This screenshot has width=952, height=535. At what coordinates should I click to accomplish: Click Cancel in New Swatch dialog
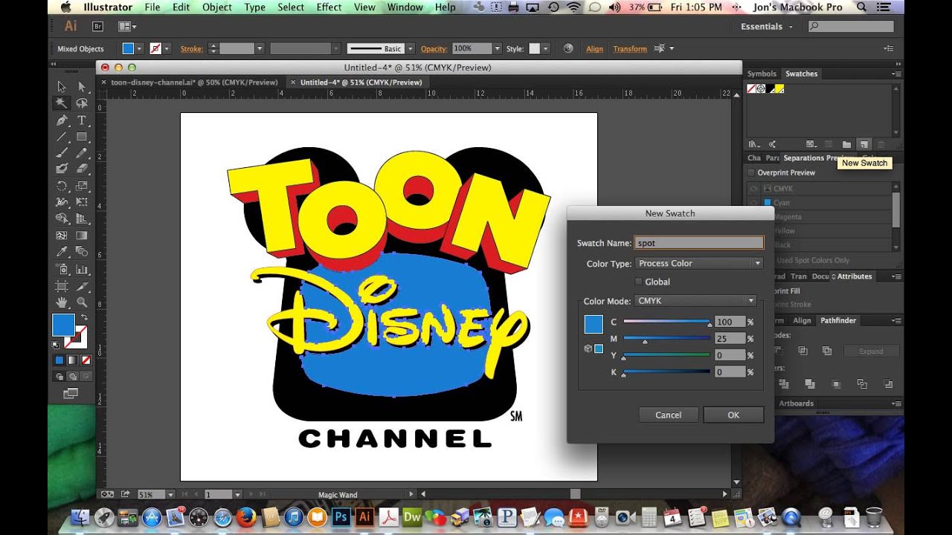[x=668, y=415]
